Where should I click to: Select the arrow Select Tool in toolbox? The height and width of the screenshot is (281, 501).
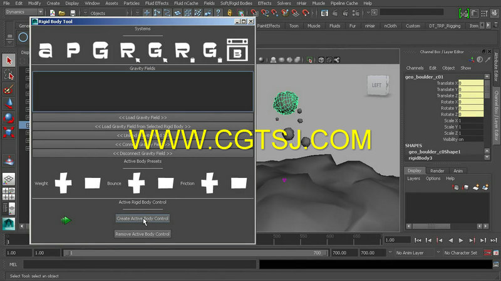[x=9, y=60]
